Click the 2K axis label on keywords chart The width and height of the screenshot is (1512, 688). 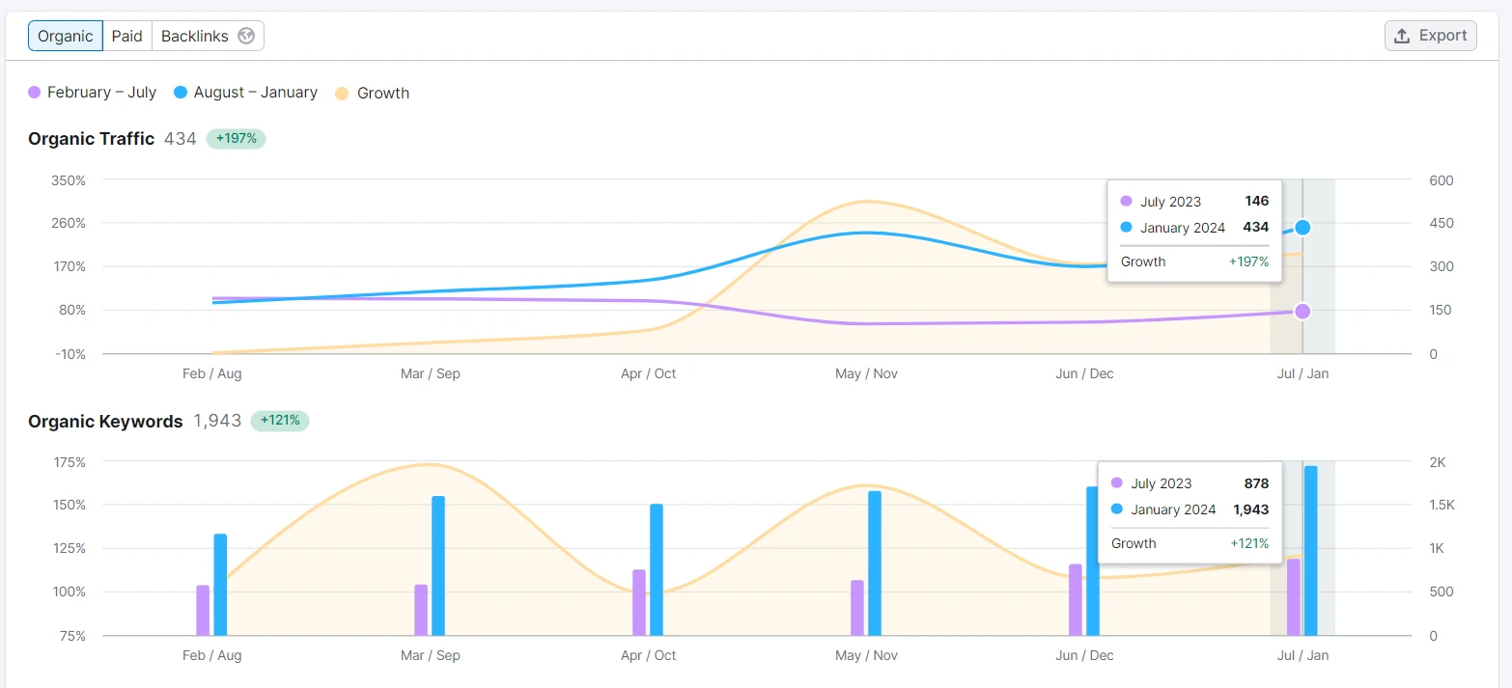(1438, 462)
